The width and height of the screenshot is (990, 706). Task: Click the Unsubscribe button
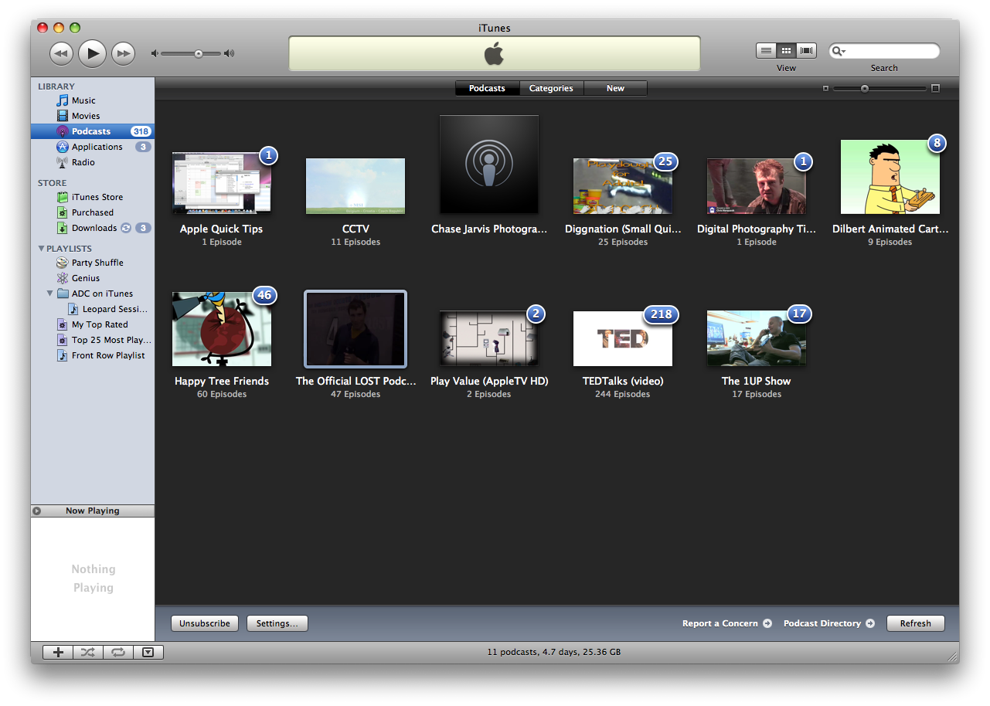[x=205, y=623]
